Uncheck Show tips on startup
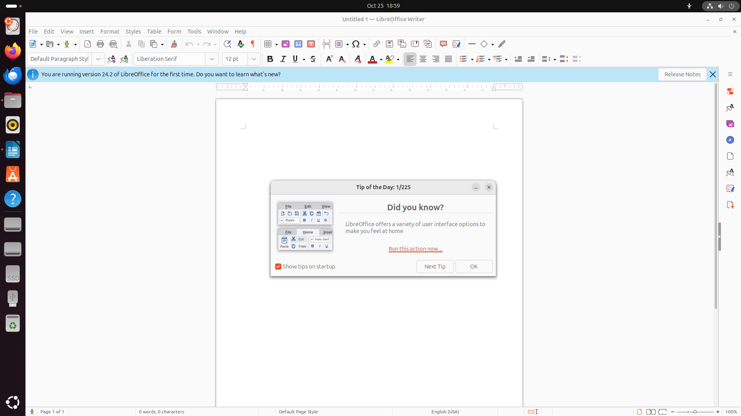Screen dimensions: 741x416 (278, 267)
